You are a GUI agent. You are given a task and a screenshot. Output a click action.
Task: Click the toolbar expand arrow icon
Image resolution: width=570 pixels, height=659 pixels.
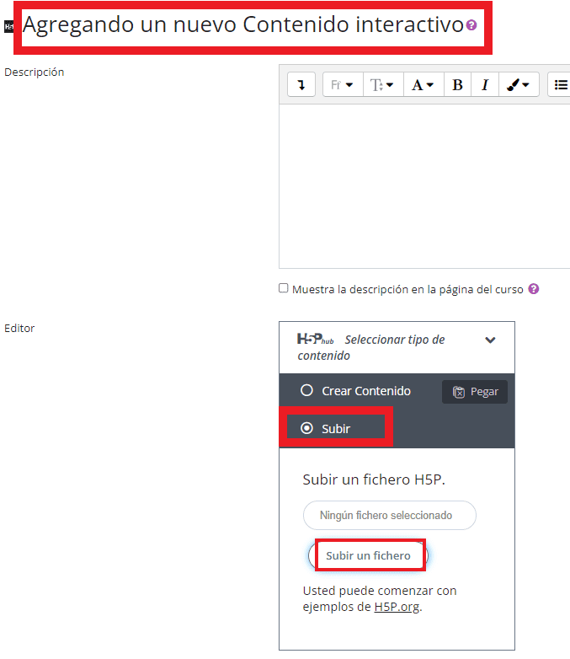[x=301, y=84]
